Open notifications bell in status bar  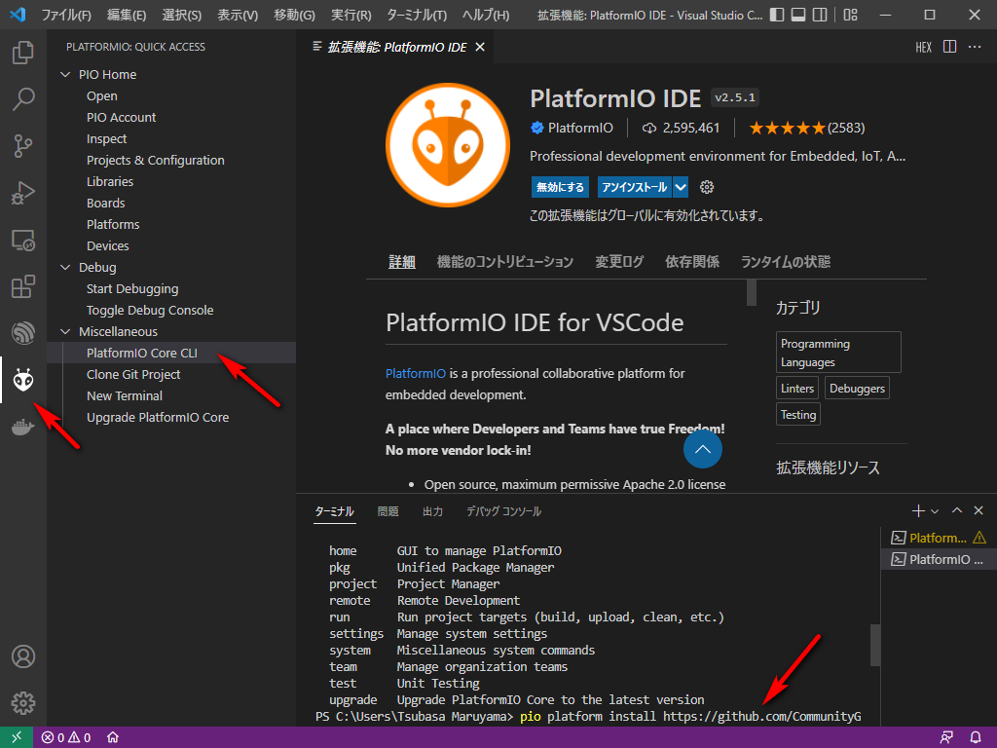coord(976,737)
